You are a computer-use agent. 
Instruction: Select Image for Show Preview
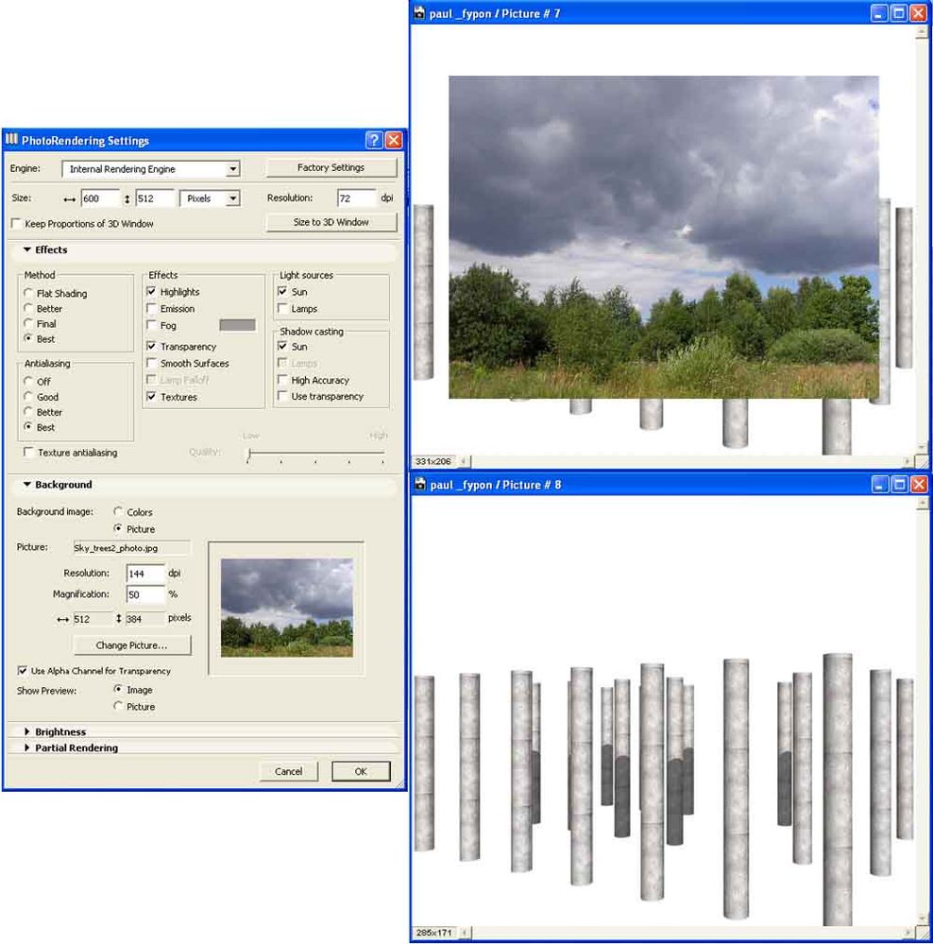pyautogui.click(x=118, y=689)
